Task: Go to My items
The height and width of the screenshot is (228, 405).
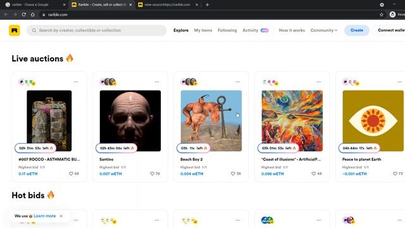Action: tap(203, 30)
